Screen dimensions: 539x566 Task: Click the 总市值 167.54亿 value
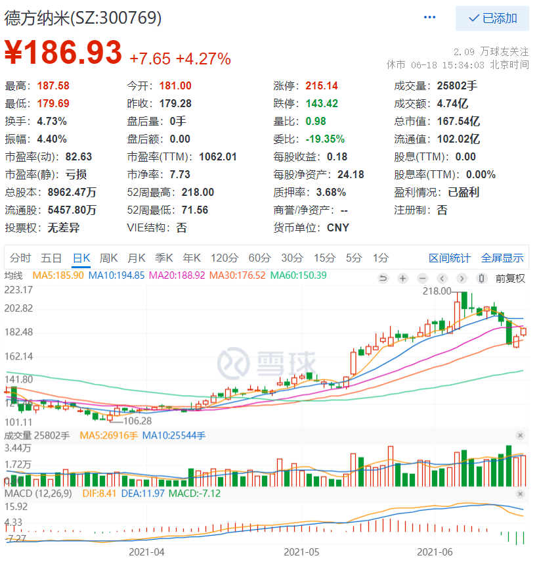tap(458, 121)
